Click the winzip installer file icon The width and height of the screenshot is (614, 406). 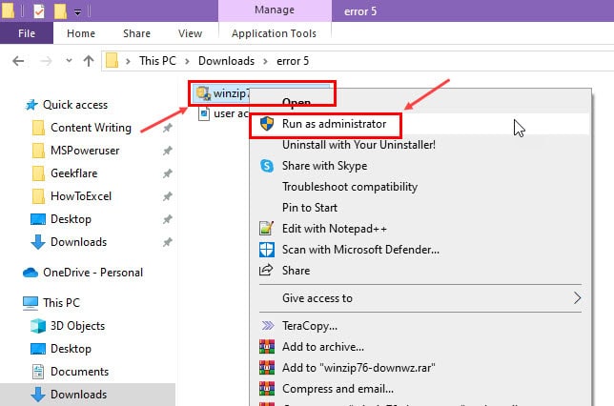pyautogui.click(x=203, y=93)
